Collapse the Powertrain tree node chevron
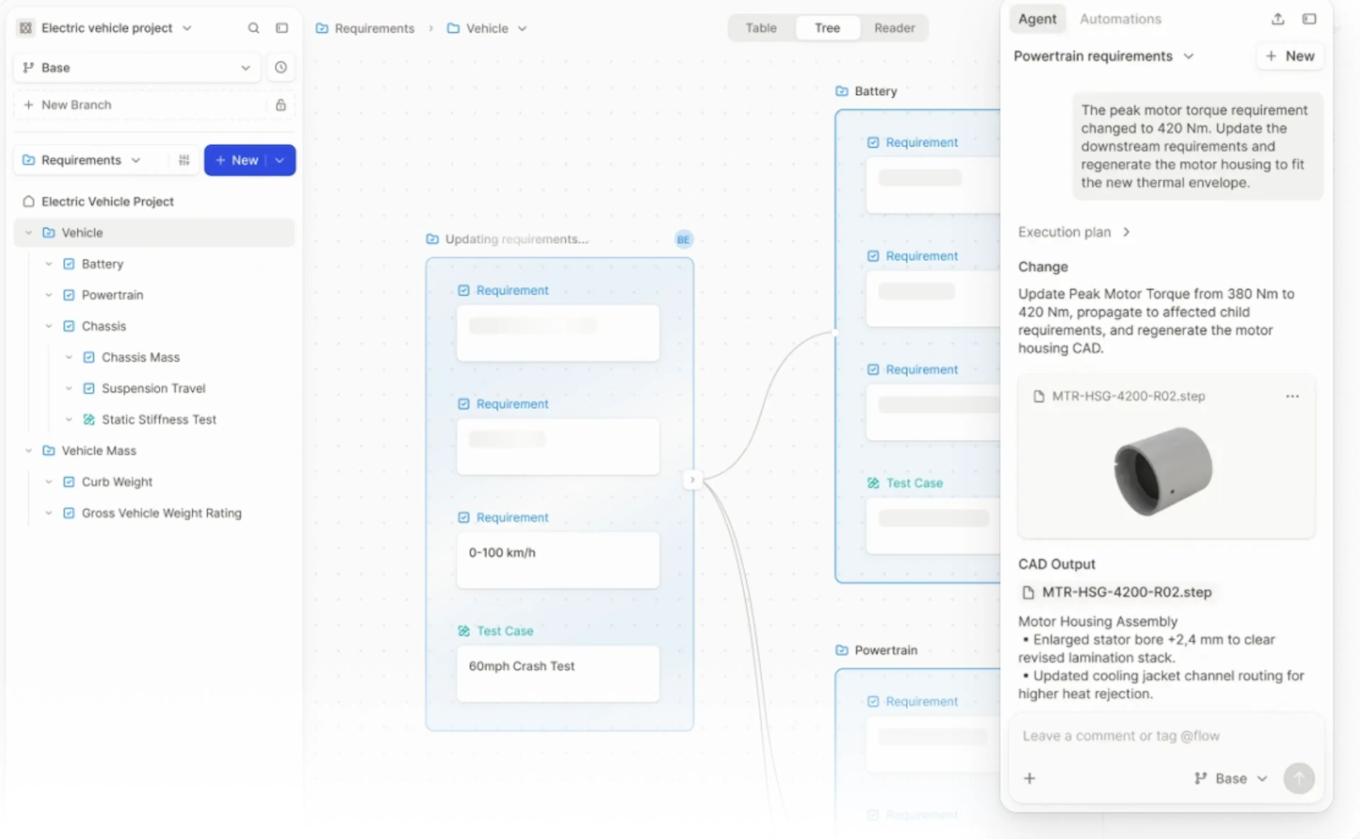 [49, 295]
